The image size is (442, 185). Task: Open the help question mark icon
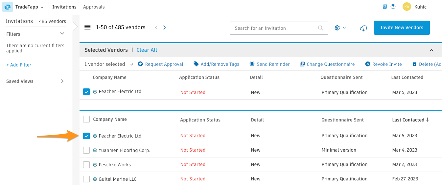393,7
